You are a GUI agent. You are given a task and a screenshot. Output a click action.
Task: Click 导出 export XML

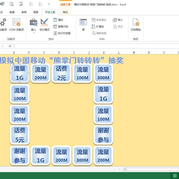[118, 26]
